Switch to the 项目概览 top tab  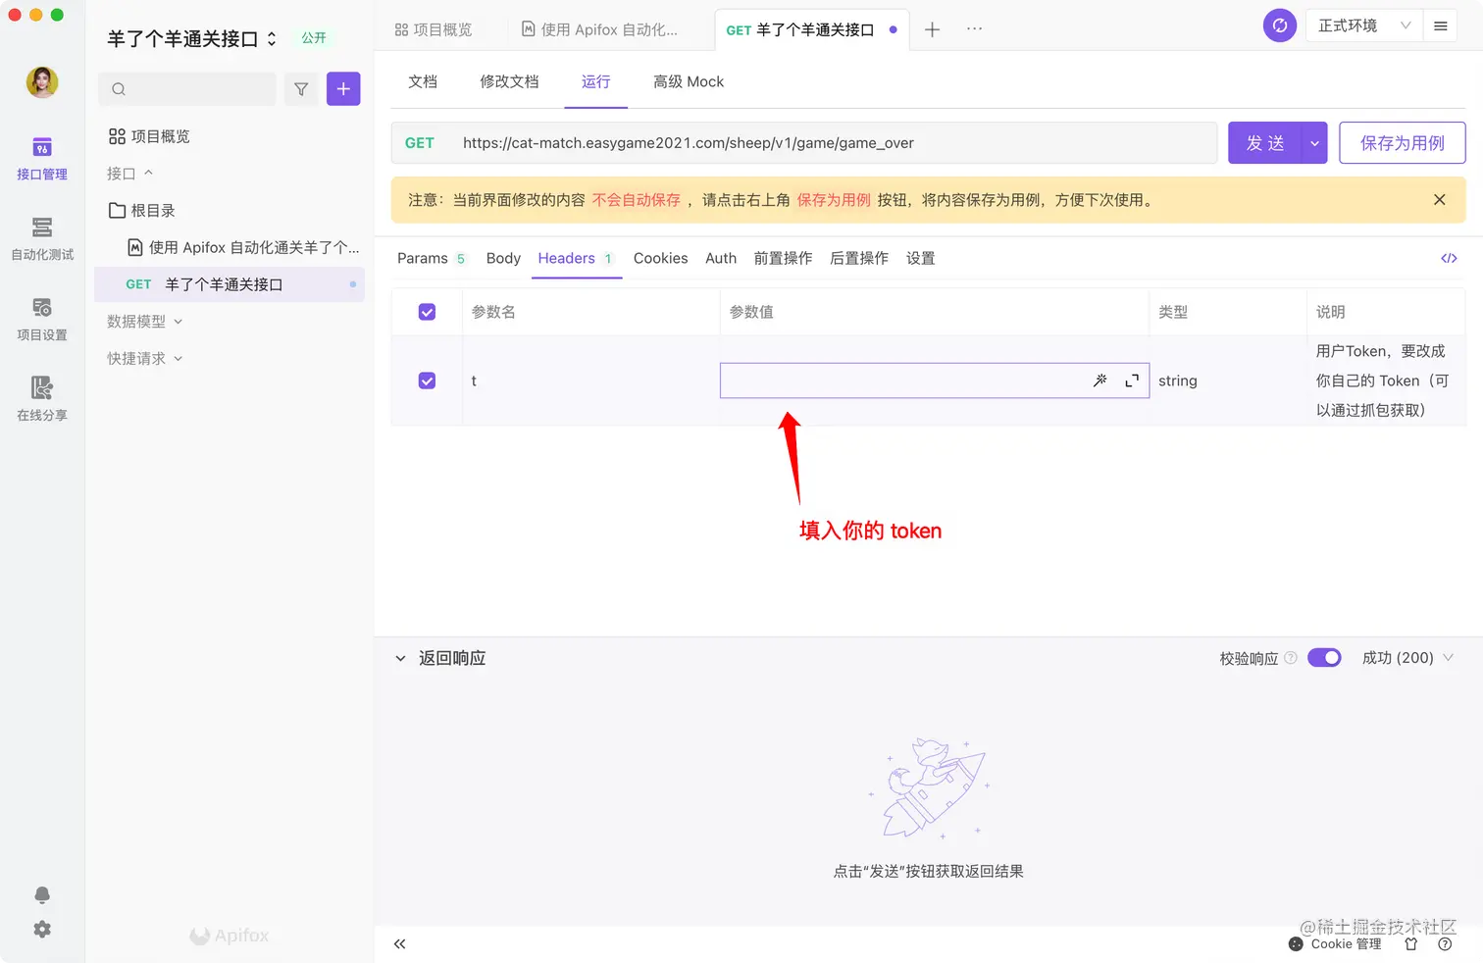pyautogui.click(x=434, y=29)
